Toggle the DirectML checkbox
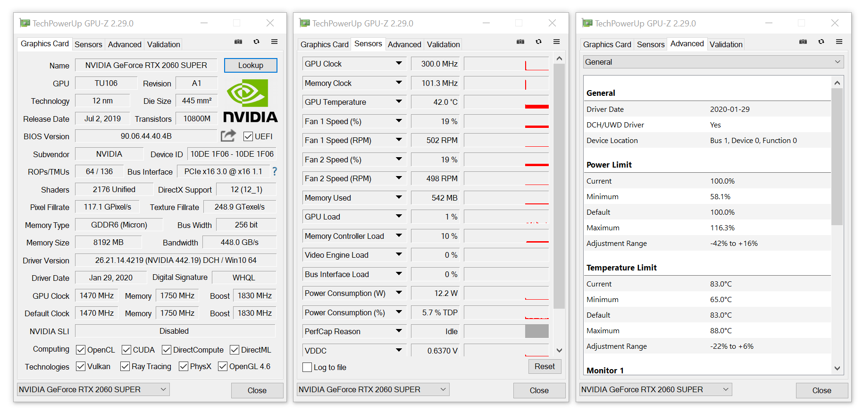Viewport: 863px width, 413px height. point(235,350)
